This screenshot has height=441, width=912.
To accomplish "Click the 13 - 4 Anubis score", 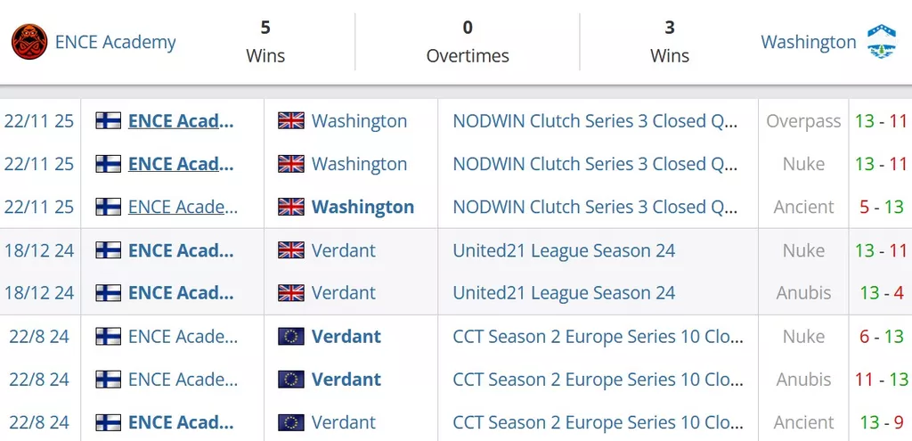I will pyautogui.click(x=880, y=293).
